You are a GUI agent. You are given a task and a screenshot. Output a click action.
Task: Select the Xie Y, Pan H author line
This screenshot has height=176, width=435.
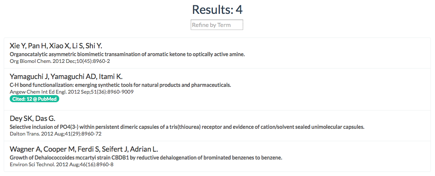coord(56,46)
